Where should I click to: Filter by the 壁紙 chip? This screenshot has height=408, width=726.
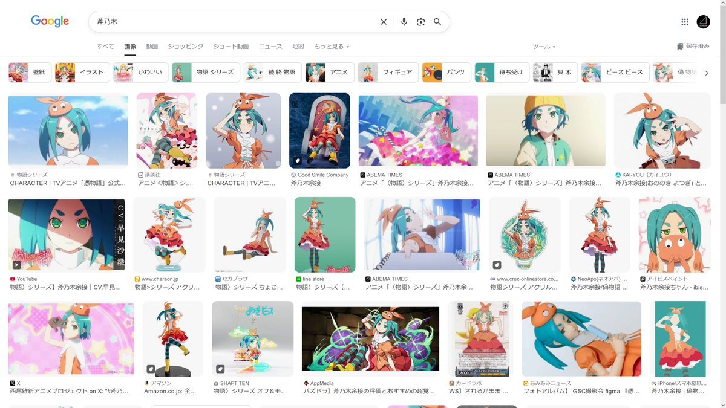[x=30, y=72]
